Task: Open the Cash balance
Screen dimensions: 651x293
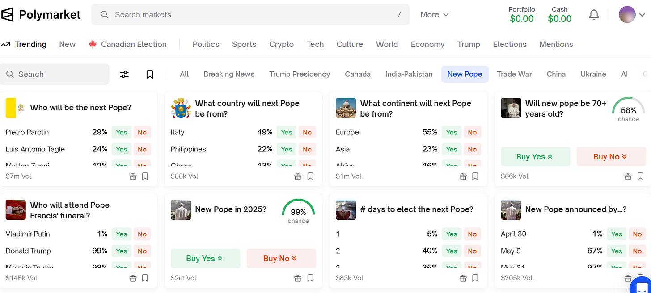Action: tap(560, 15)
